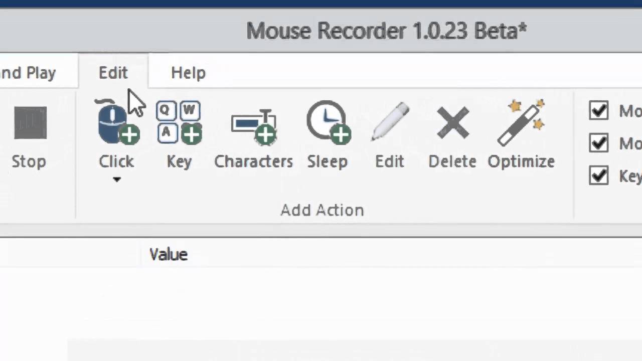642x361 pixels.
Task: Click the Mouse Recorder title bar
Action: pyautogui.click(x=386, y=31)
